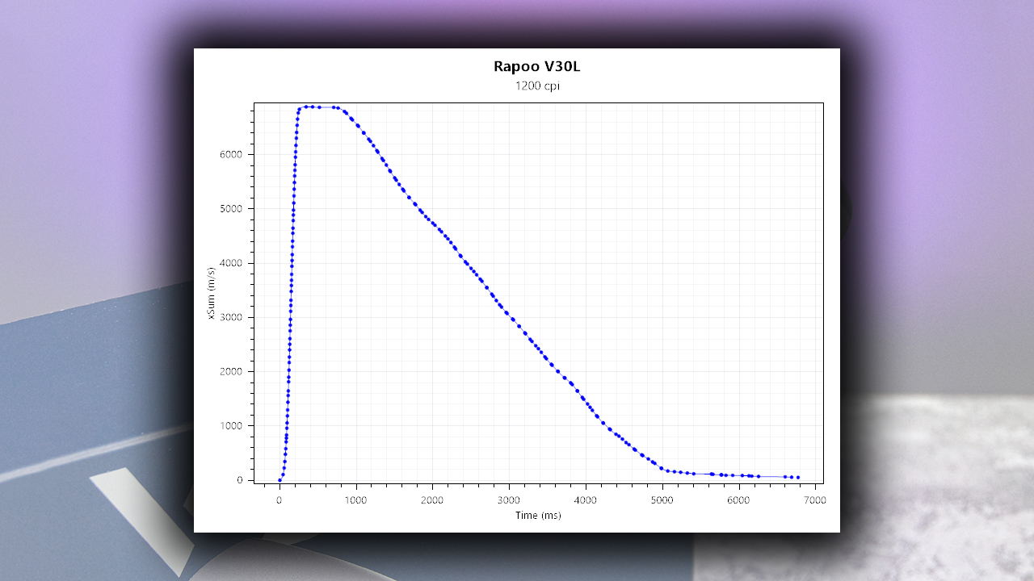Click the "1200 cpi" subtitle
The height and width of the screenshot is (581, 1034).
click(537, 86)
